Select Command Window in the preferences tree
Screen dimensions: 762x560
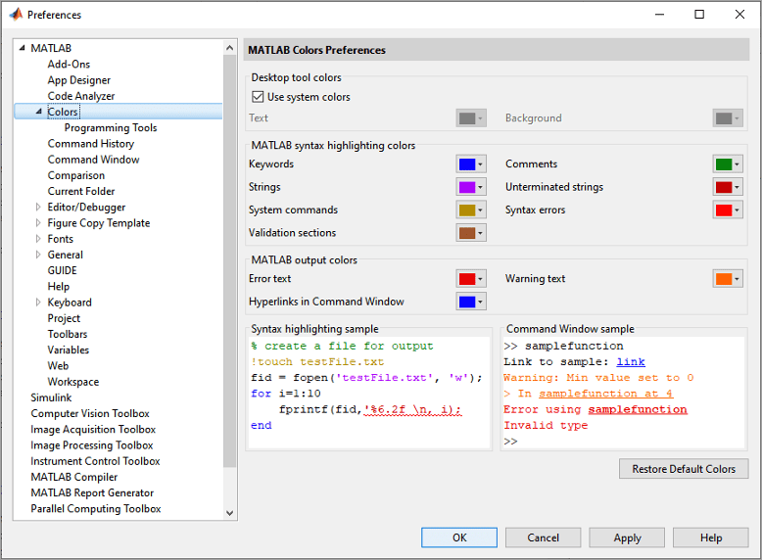click(93, 160)
